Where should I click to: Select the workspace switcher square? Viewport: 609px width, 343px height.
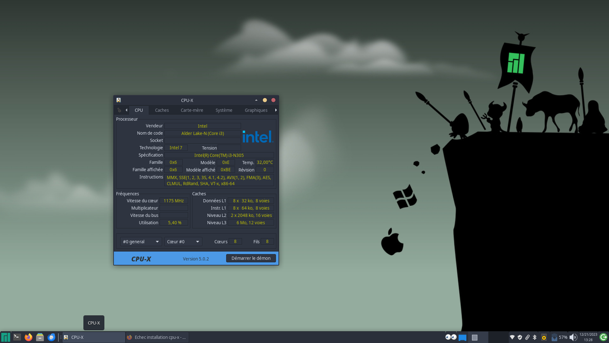click(474, 337)
